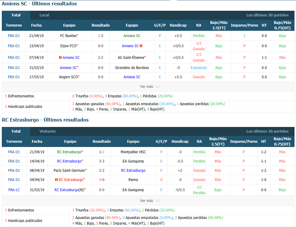Click the 3-3 result against EA Guingamp
The height and width of the screenshot is (227, 296).
(x=102, y=161)
